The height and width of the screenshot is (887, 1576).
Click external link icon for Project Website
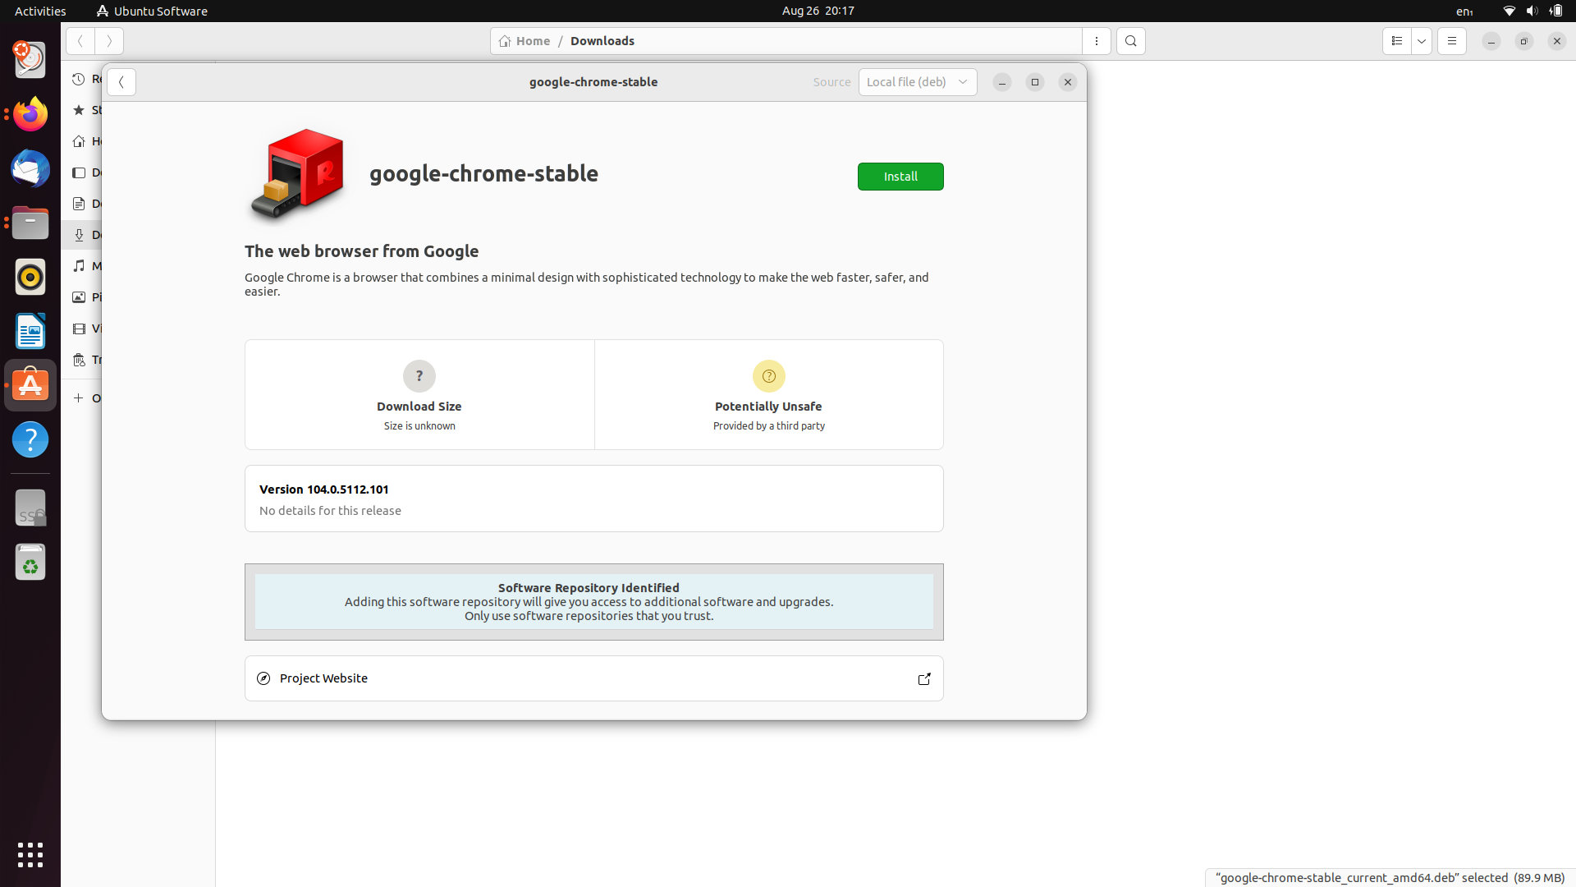[924, 678]
